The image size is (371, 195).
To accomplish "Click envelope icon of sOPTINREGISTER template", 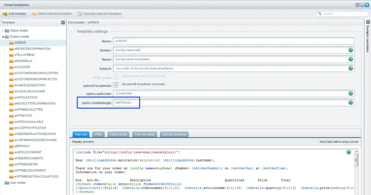I will coord(11,165).
